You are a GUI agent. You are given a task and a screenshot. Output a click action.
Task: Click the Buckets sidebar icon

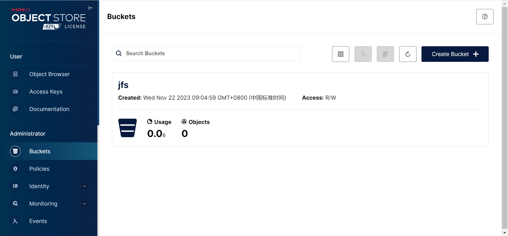pyautogui.click(x=15, y=151)
